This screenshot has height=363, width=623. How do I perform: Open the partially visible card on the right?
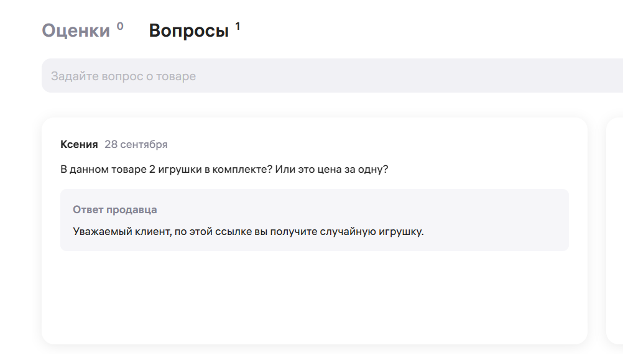614,230
